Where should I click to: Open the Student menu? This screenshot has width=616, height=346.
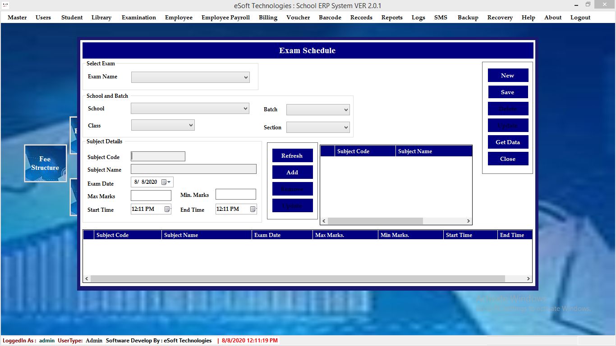(x=72, y=18)
